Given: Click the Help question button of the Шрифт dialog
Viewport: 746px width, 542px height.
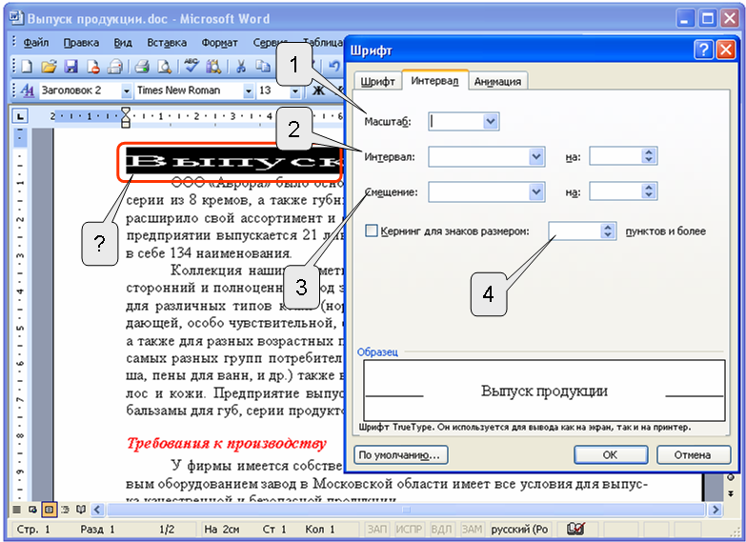Looking at the screenshot, I should (704, 50).
